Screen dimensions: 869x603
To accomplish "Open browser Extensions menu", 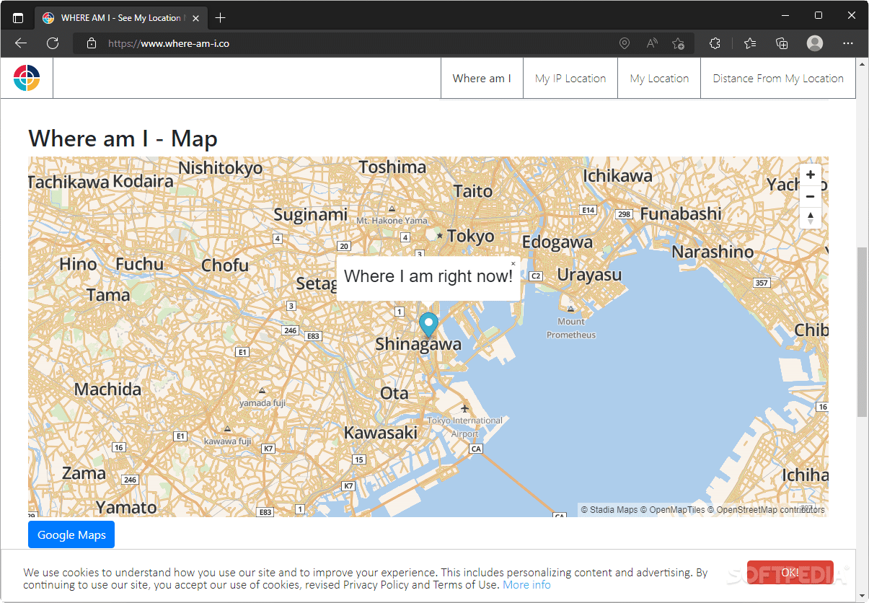I will tap(715, 43).
